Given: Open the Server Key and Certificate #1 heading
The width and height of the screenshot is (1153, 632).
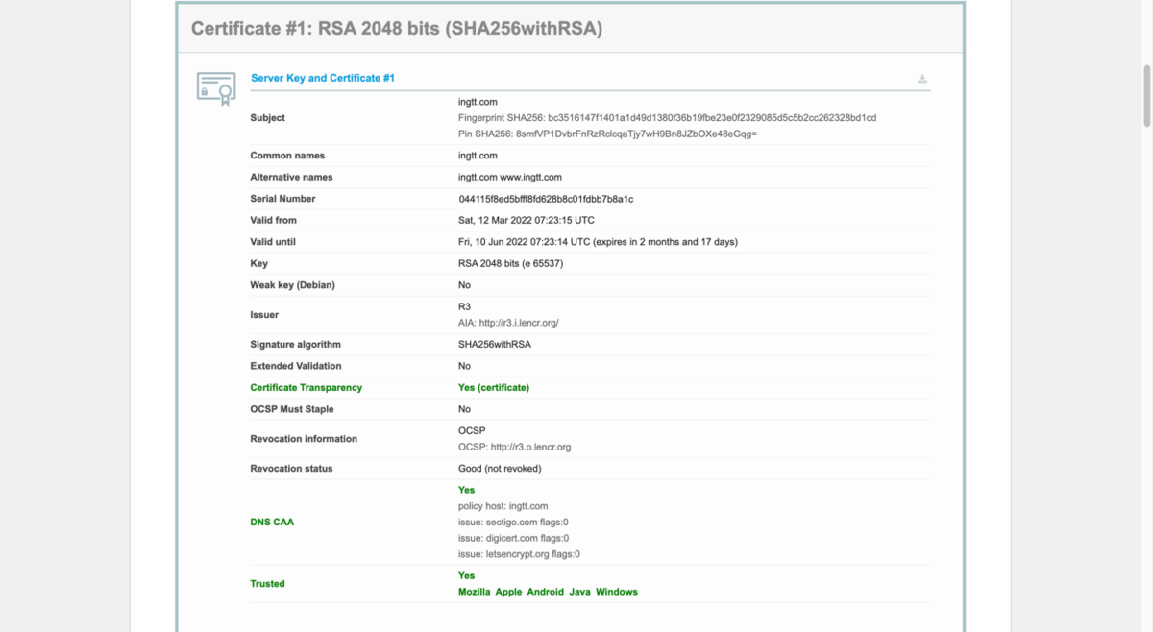Looking at the screenshot, I should (323, 78).
